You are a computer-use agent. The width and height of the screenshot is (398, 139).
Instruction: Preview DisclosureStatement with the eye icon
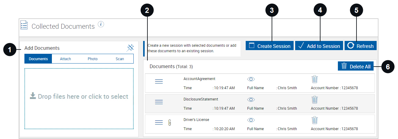pos(251,100)
